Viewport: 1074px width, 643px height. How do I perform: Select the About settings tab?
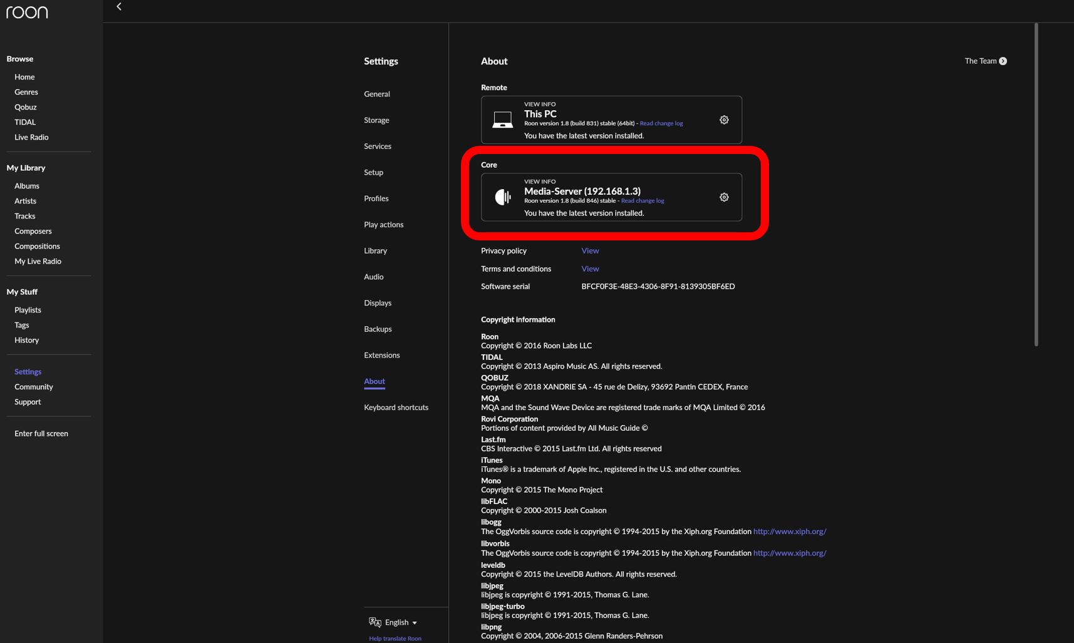pyautogui.click(x=374, y=381)
